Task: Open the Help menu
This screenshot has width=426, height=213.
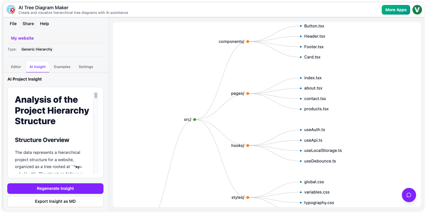Action: (44, 23)
